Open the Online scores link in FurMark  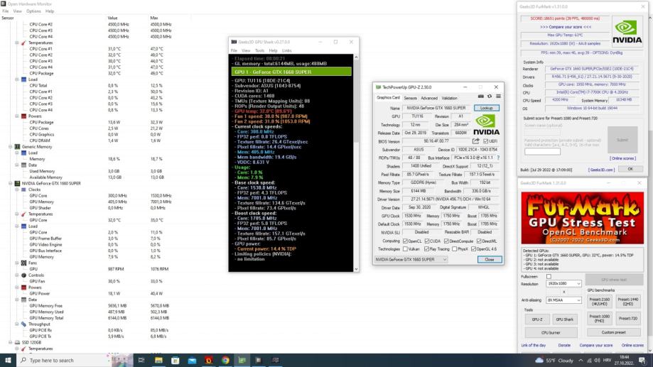tap(632, 345)
